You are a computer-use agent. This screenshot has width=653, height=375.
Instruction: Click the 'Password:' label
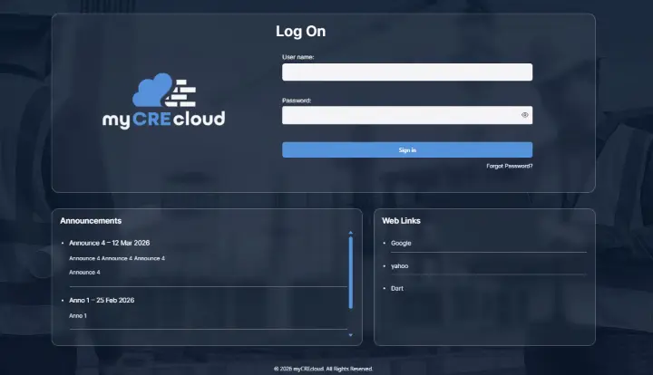pos(297,101)
